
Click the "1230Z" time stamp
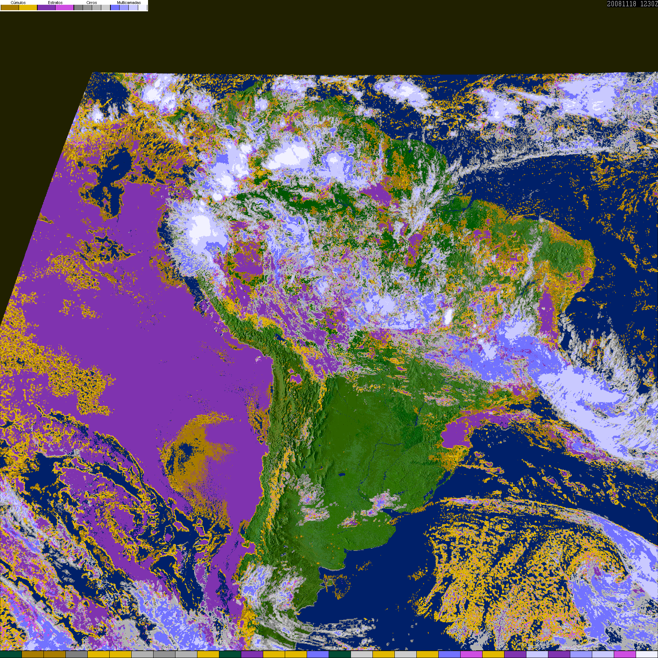pyautogui.click(x=649, y=4)
